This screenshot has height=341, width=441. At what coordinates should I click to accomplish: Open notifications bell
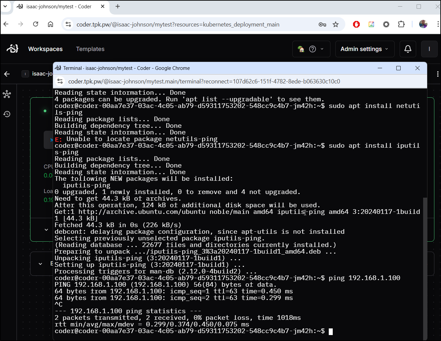click(408, 49)
